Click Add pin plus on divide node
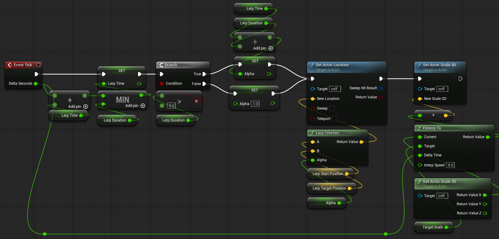Viewport: 499px width, 239px height. [x=271, y=48]
